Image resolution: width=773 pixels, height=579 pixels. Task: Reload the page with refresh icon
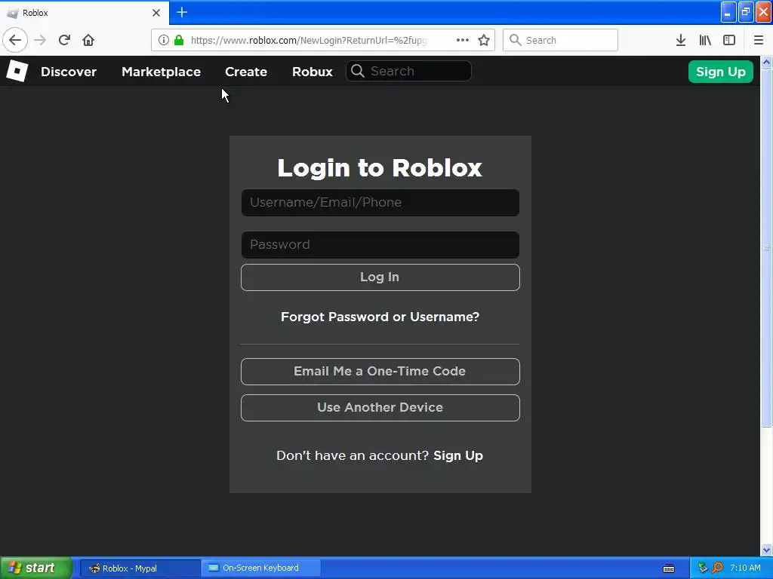(x=64, y=40)
